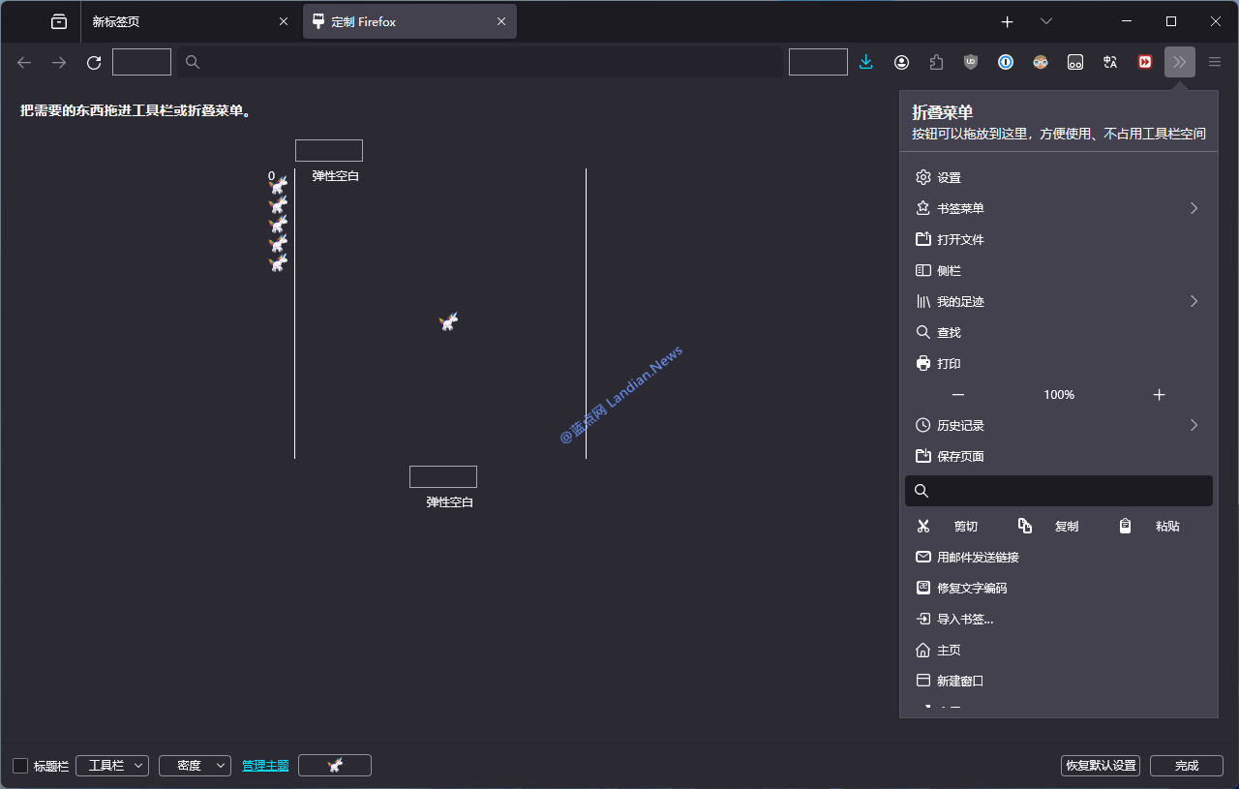Open the 密度 dropdown

tap(195, 766)
